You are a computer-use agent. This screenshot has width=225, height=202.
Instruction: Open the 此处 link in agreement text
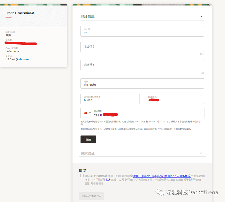point(107,180)
